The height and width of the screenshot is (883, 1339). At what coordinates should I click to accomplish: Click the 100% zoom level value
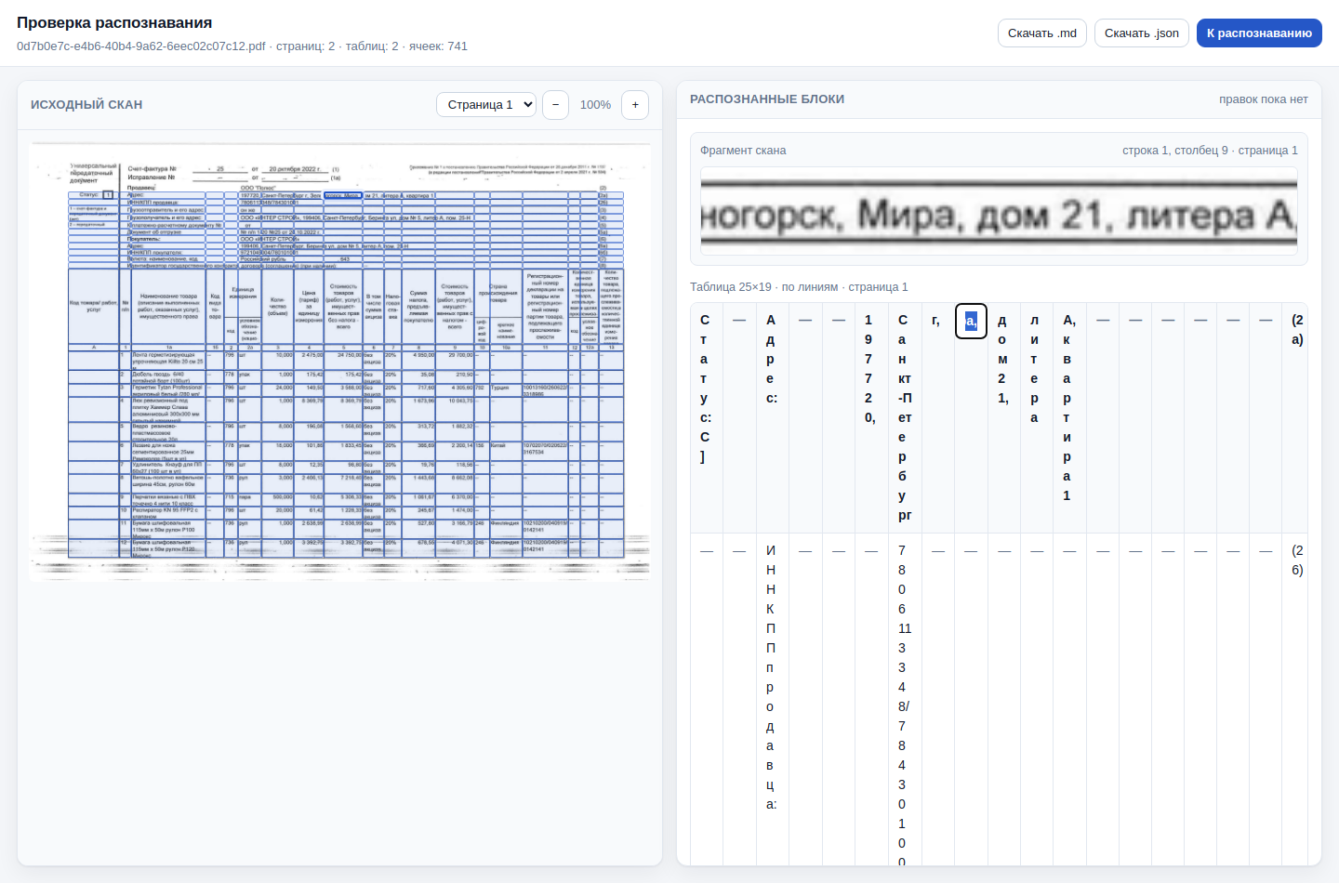click(x=595, y=105)
